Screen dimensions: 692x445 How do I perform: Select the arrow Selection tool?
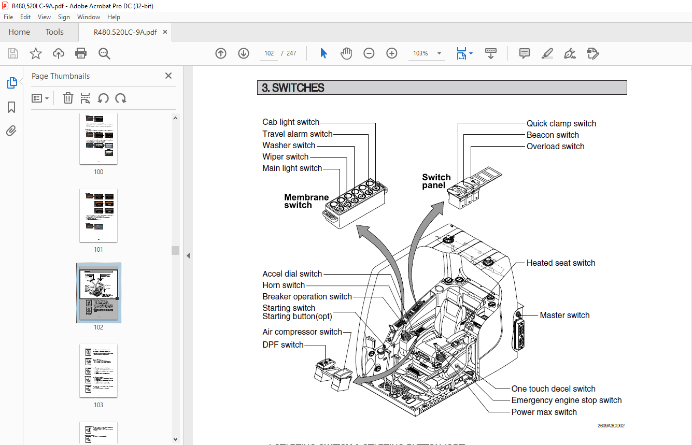(x=324, y=53)
